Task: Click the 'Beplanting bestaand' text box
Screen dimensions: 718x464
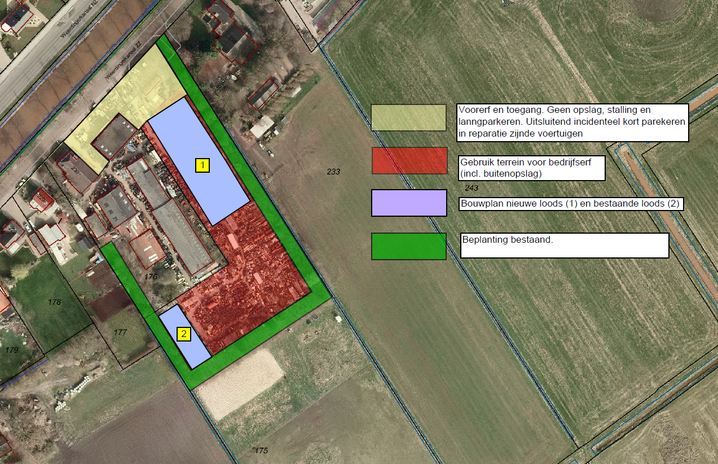Action: point(564,246)
